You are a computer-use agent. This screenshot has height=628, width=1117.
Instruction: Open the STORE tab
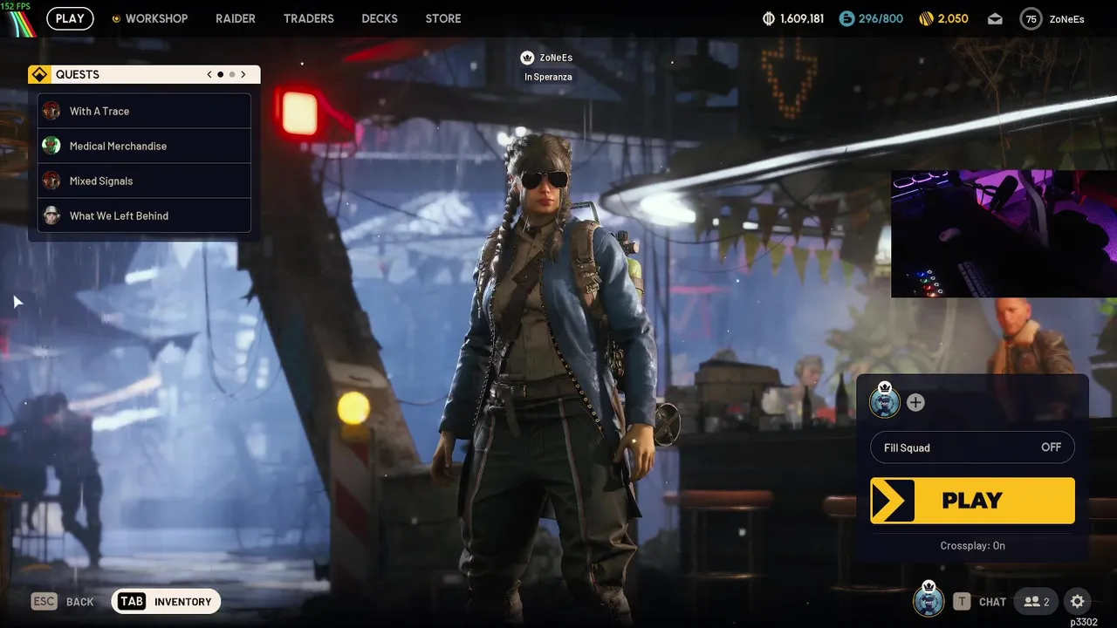click(443, 18)
